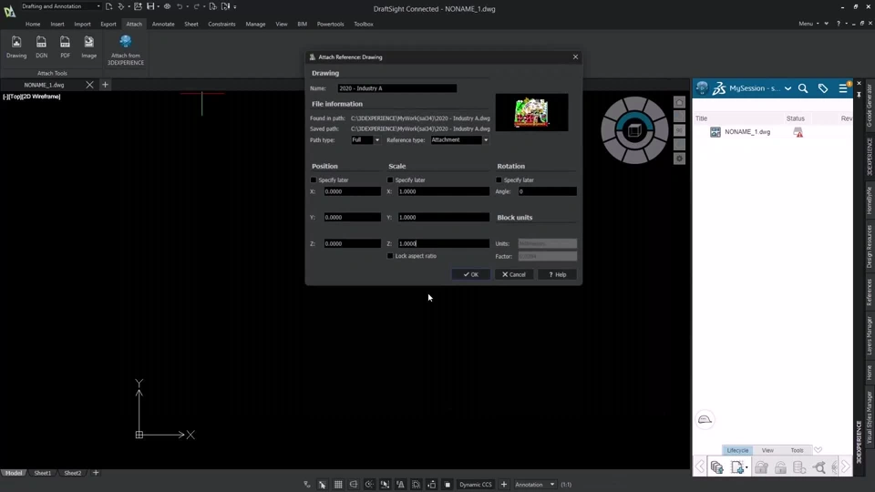Screen dimensions: 875x492
Task: Click the gear icon beside view navigator
Action: pos(679,159)
